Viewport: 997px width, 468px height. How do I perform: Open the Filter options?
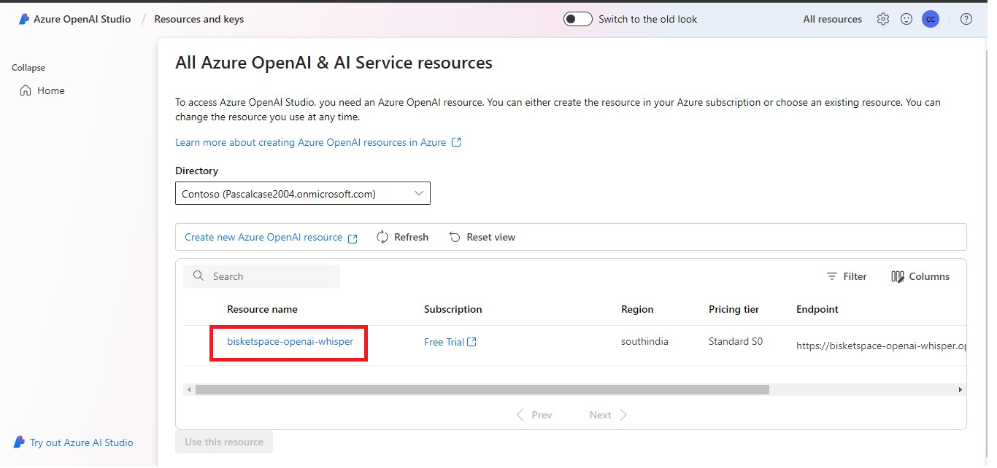point(847,276)
